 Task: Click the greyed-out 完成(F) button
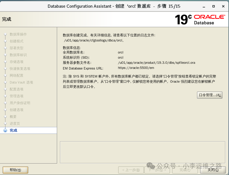point(185,170)
